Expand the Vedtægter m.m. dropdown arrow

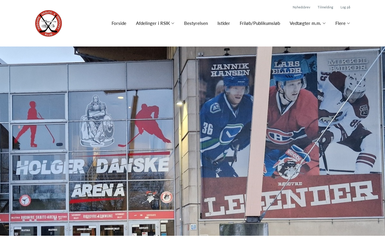324,23
